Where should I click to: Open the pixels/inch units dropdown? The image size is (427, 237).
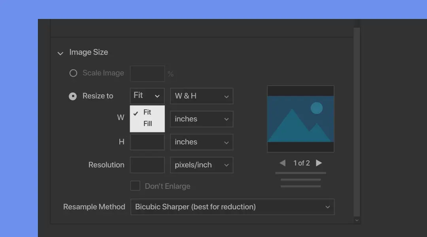tap(202, 165)
